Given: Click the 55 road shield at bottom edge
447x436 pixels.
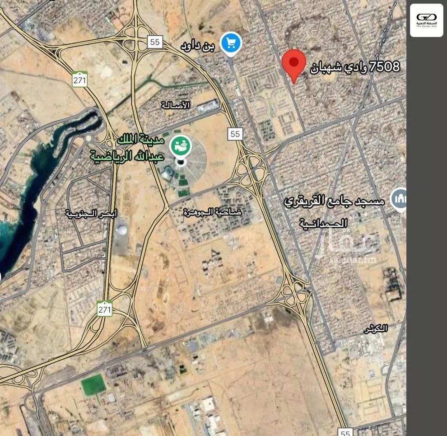Looking at the screenshot, I should click(x=345, y=432).
